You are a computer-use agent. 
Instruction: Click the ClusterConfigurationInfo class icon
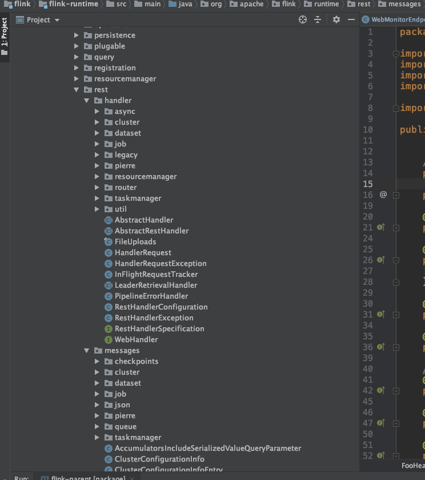coord(108,459)
